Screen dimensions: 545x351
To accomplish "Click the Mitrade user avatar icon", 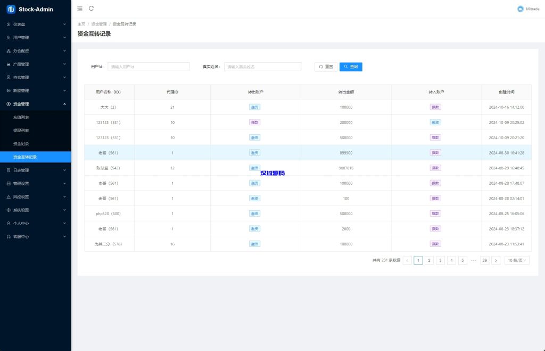I will (520, 9).
